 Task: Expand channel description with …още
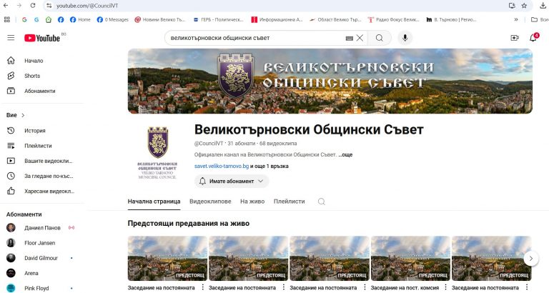345,154
